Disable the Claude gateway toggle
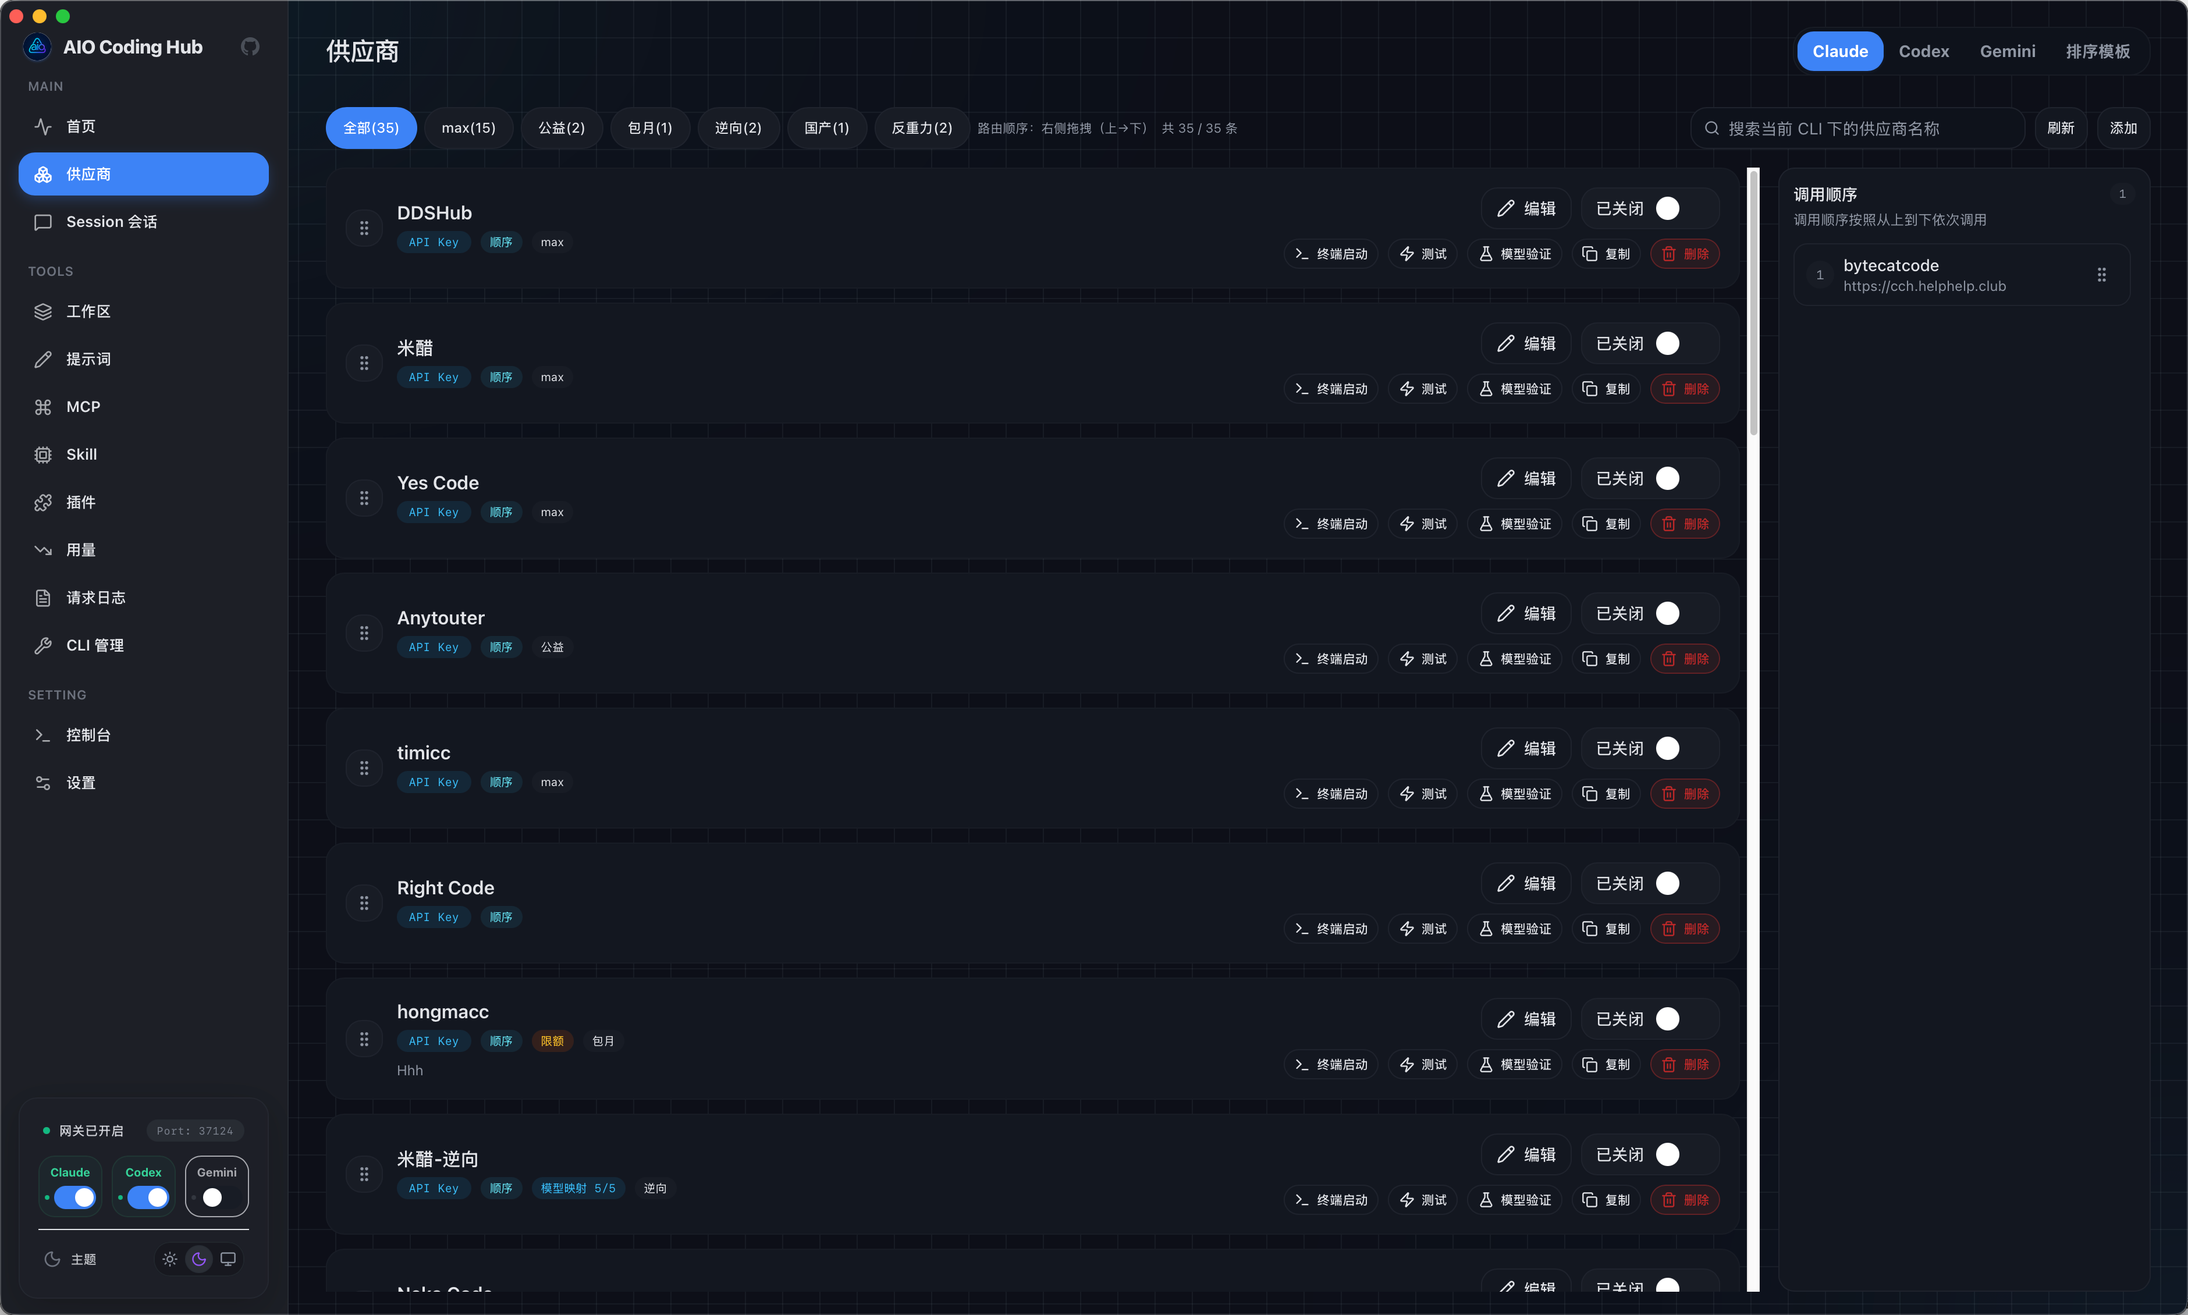Screen dimensions: 2188x1315 click(x=74, y=1198)
